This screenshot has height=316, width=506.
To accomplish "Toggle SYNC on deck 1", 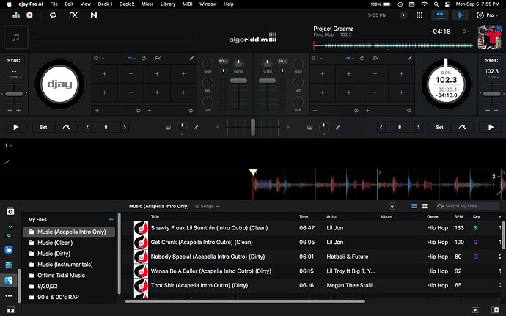I will (x=13, y=60).
